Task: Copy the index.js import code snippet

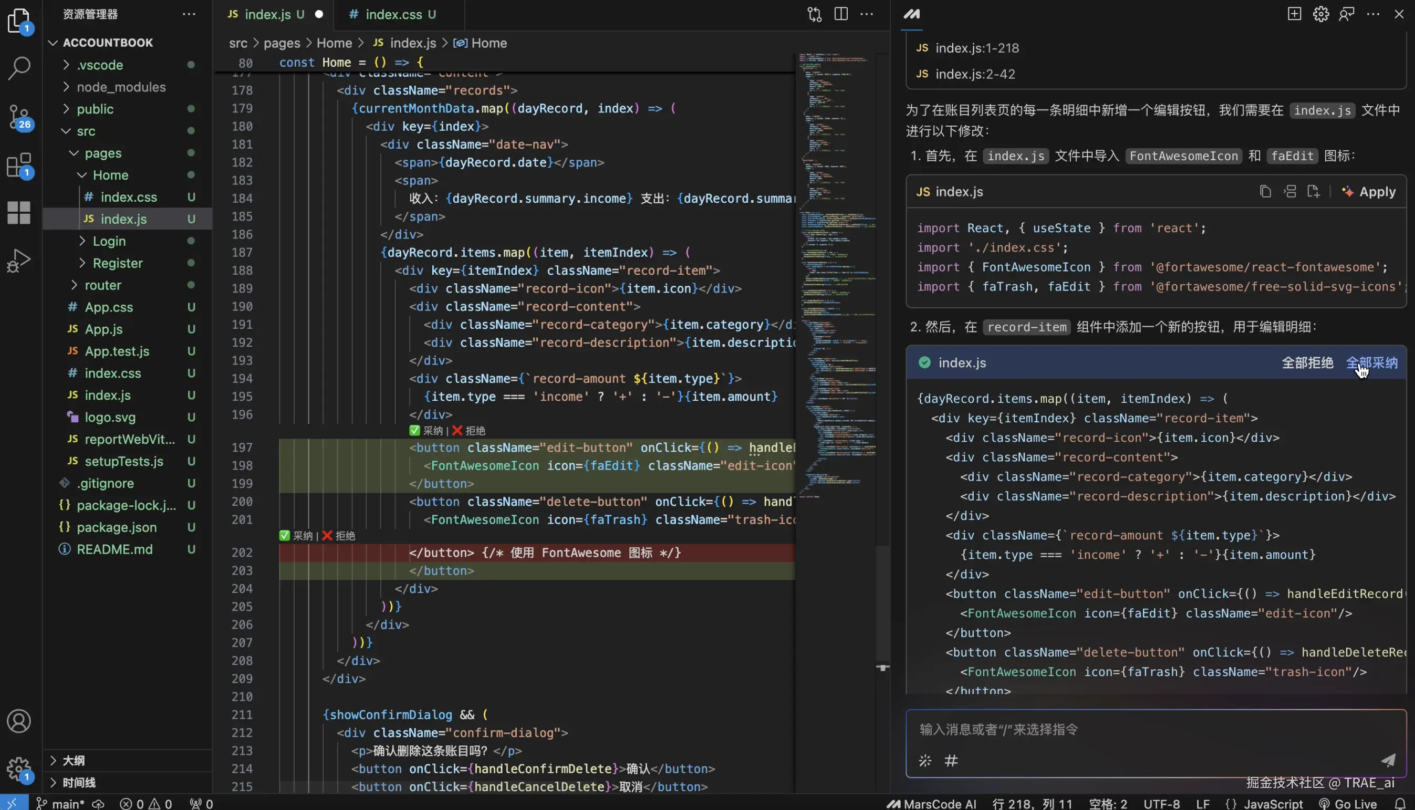Action: tap(1265, 192)
